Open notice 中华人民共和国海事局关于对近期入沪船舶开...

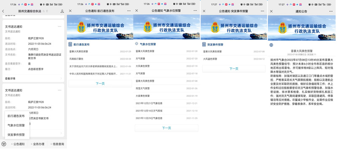pos(100,74)
